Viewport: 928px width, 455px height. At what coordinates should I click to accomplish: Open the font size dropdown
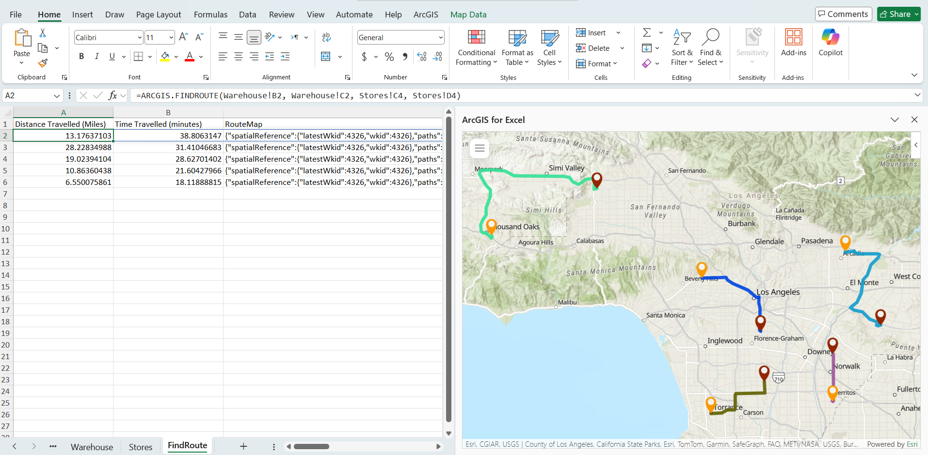point(171,38)
